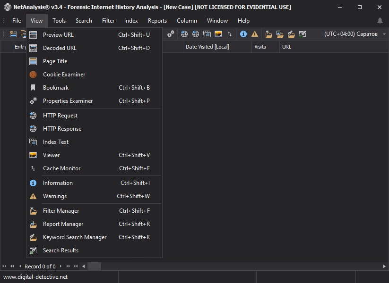Open the Reports menu
Image resolution: width=389 pixels, height=283 pixels.
[157, 21]
